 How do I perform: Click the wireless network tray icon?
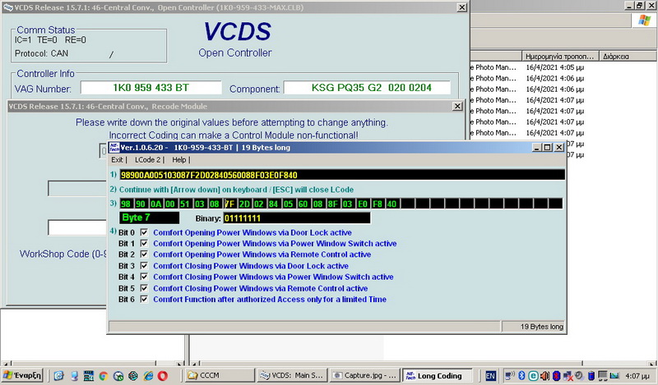[510, 376]
